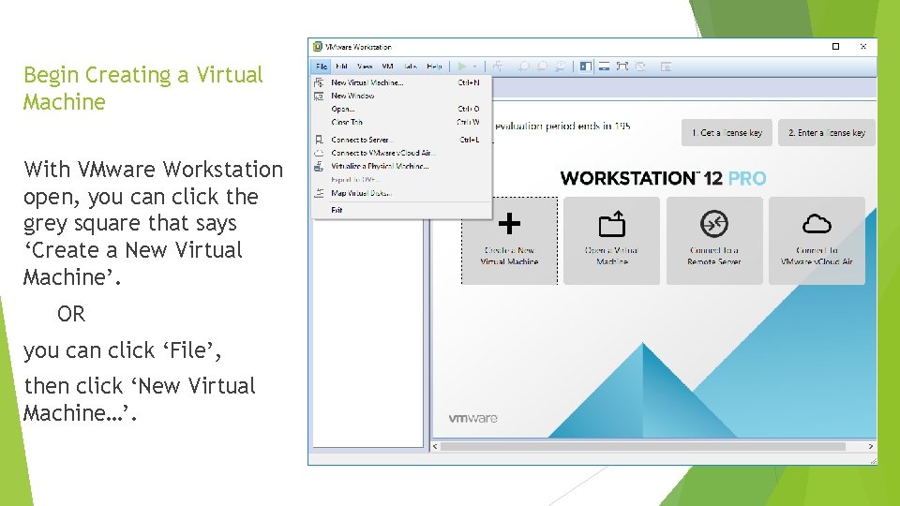Click the Revert to Snapshot toolbar icon
900x506 pixels.
point(542,67)
